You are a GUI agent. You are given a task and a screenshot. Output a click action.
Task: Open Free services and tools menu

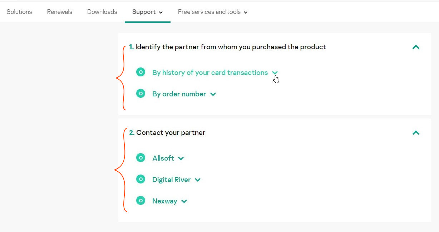pos(213,12)
